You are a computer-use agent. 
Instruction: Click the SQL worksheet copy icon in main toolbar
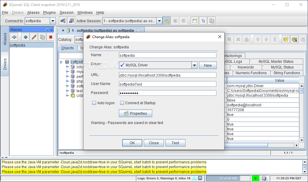[x=212, y=21]
